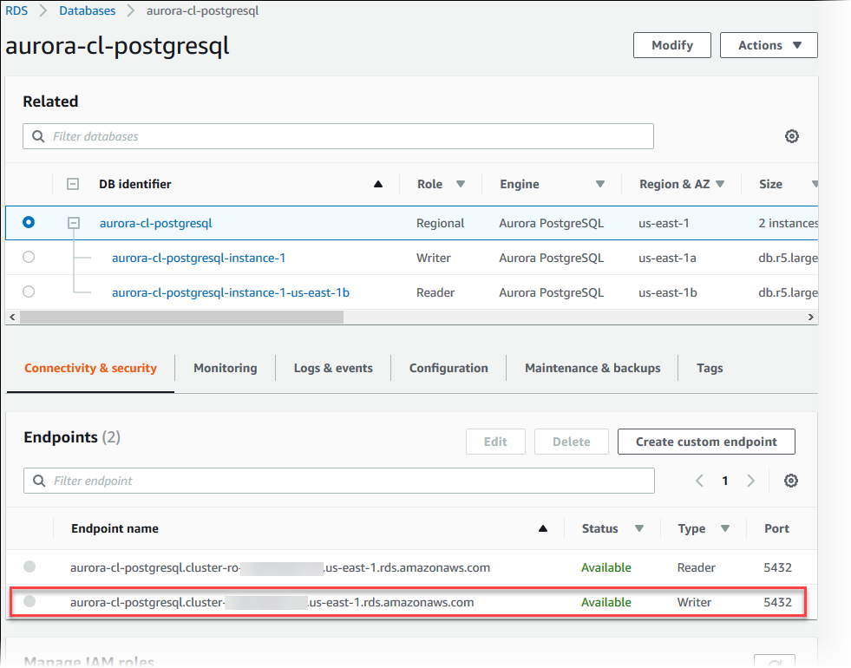Screen dimensions: 851x668
Task: Select the Writer endpoint radio button
Action: (x=29, y=602)
